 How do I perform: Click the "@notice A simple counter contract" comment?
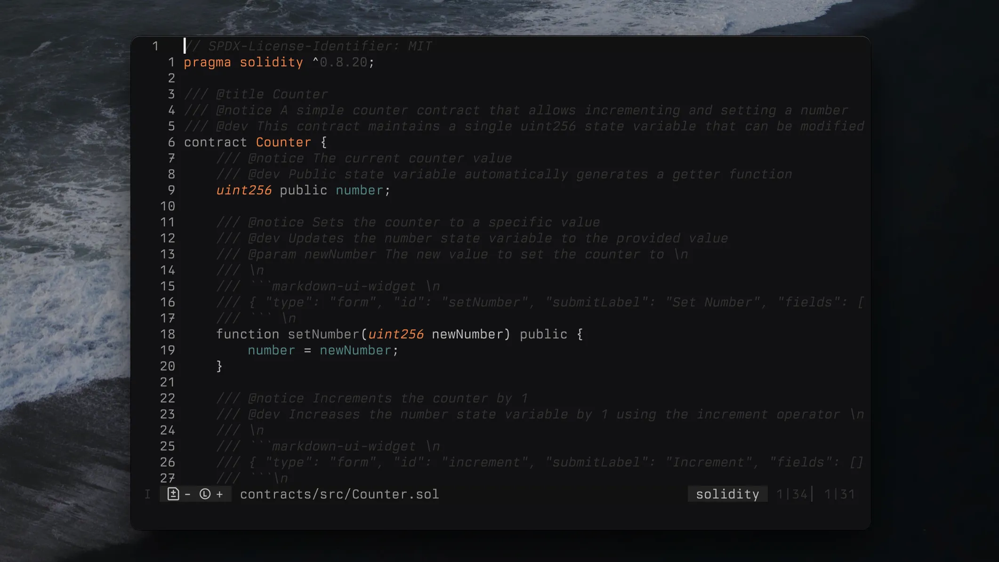(516, 110)
